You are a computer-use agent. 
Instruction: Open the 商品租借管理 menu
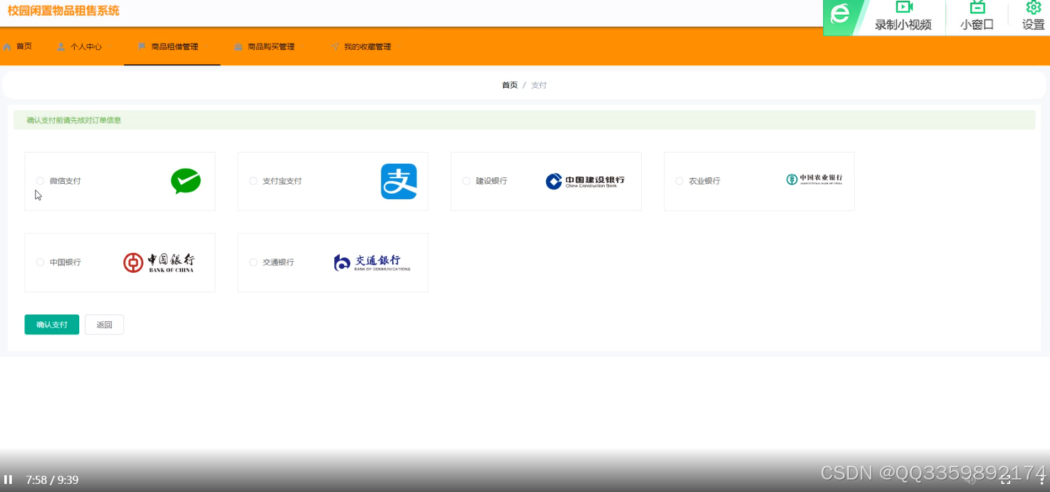175,47
